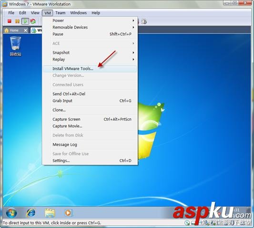
Task: Click the yellow Suspend toolbar icon
Action: (17, 21)
